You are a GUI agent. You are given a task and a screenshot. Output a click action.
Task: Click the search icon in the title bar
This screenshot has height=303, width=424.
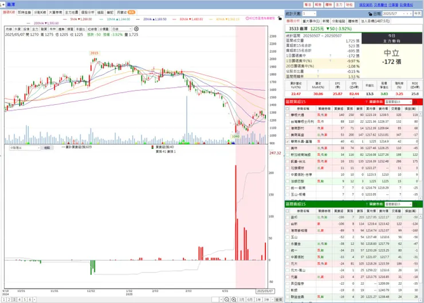coord(2,5)
